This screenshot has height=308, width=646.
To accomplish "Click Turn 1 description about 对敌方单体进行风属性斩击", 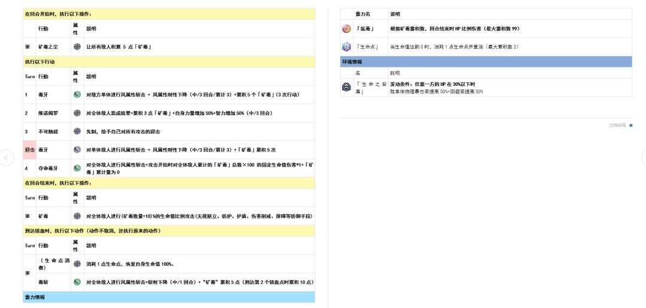I will pos(193,94).
